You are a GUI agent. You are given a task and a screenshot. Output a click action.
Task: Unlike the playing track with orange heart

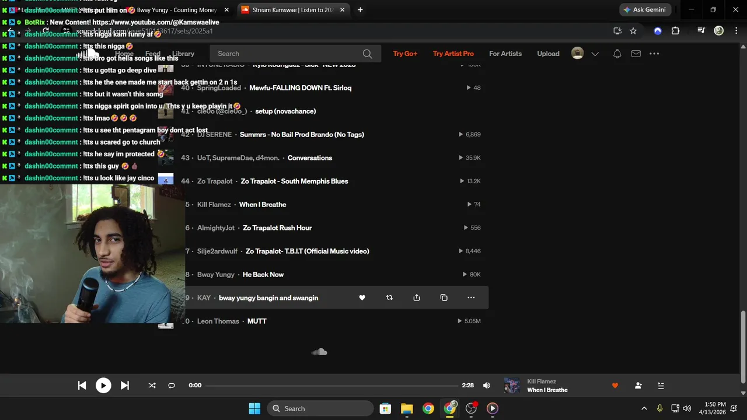point(615,386)
